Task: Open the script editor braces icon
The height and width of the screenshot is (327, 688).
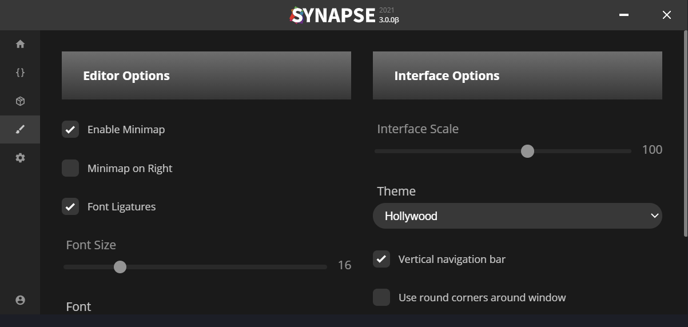Action: (x=20, y=73)
